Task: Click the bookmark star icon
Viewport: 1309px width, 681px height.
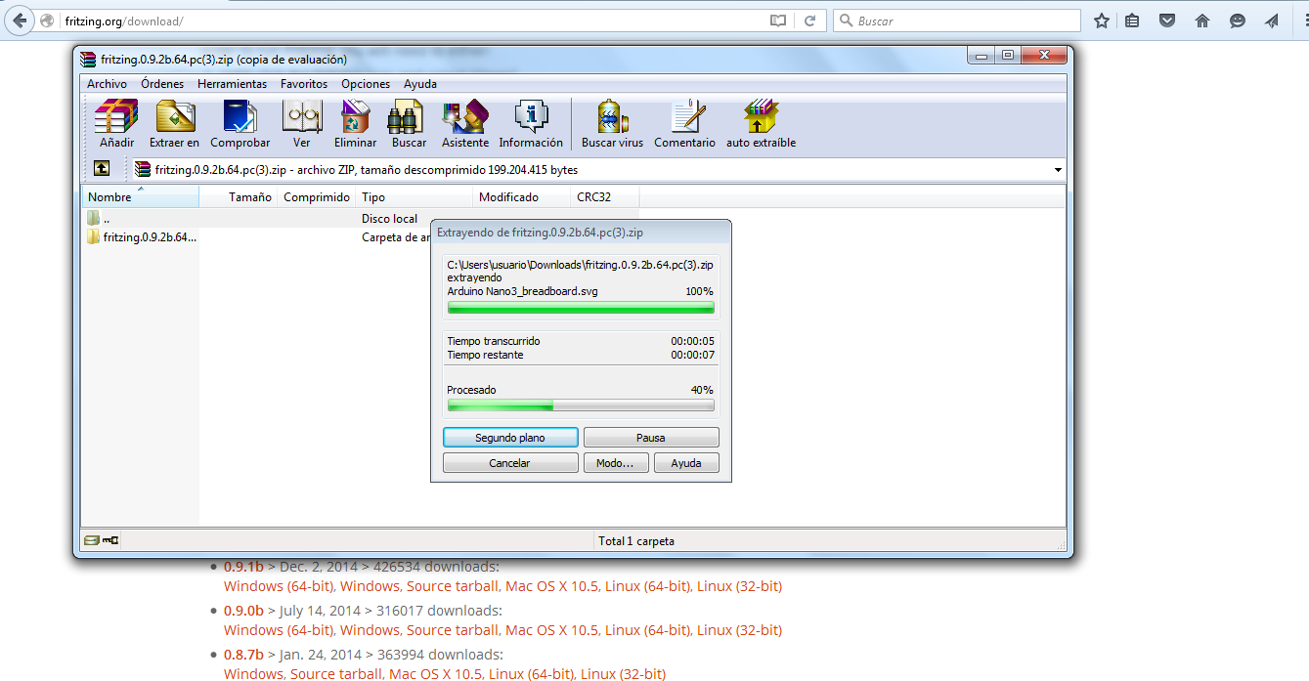Action: coord(1102,21)
